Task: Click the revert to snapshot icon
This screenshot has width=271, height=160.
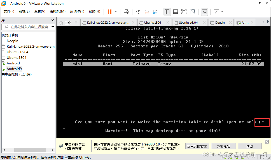Action: pyautogui.click(x=147, y=12)
